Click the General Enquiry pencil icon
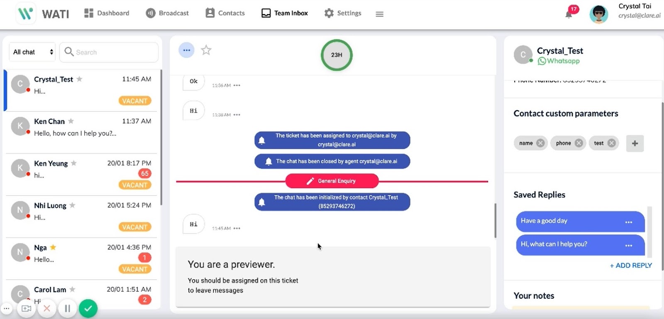 coord(310,181)
